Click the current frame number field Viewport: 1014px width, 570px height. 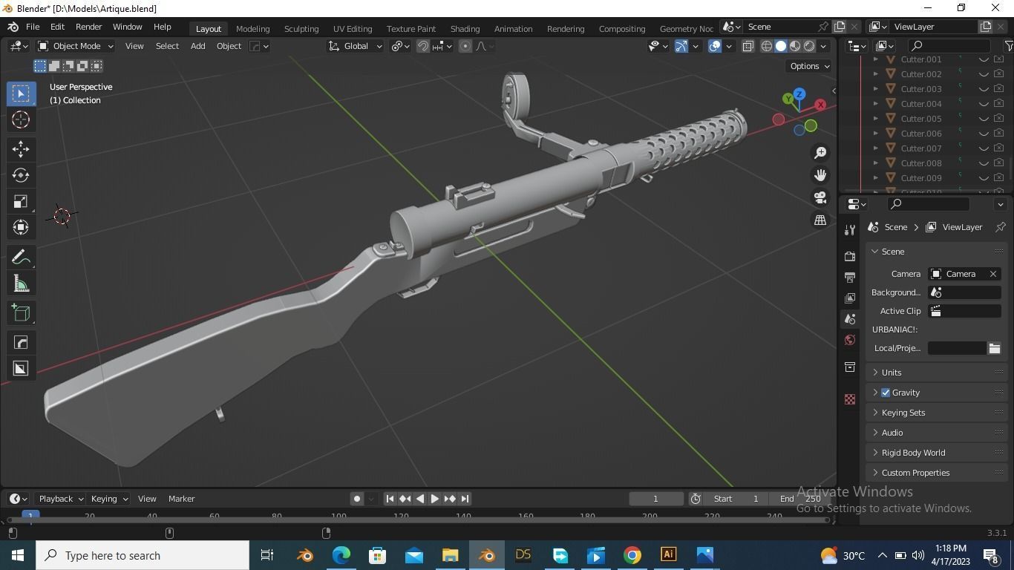point(656,499)
